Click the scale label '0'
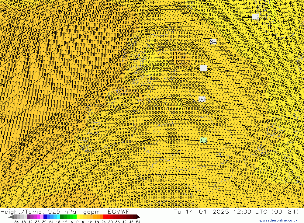Screen dimensions: 304x223 point(77,222)
